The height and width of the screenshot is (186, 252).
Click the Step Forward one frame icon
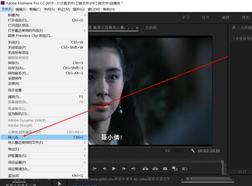pyautogui.click(x=124, y=168)
